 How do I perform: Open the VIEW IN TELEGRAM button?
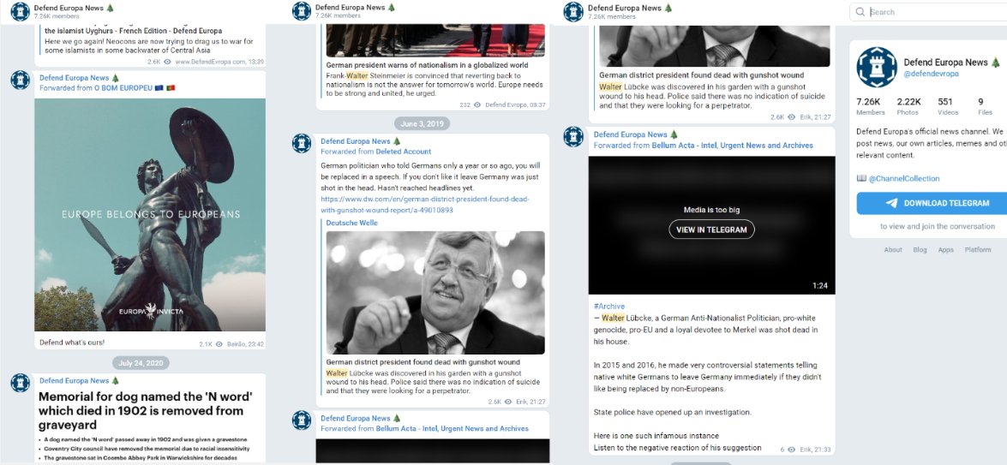711,230
